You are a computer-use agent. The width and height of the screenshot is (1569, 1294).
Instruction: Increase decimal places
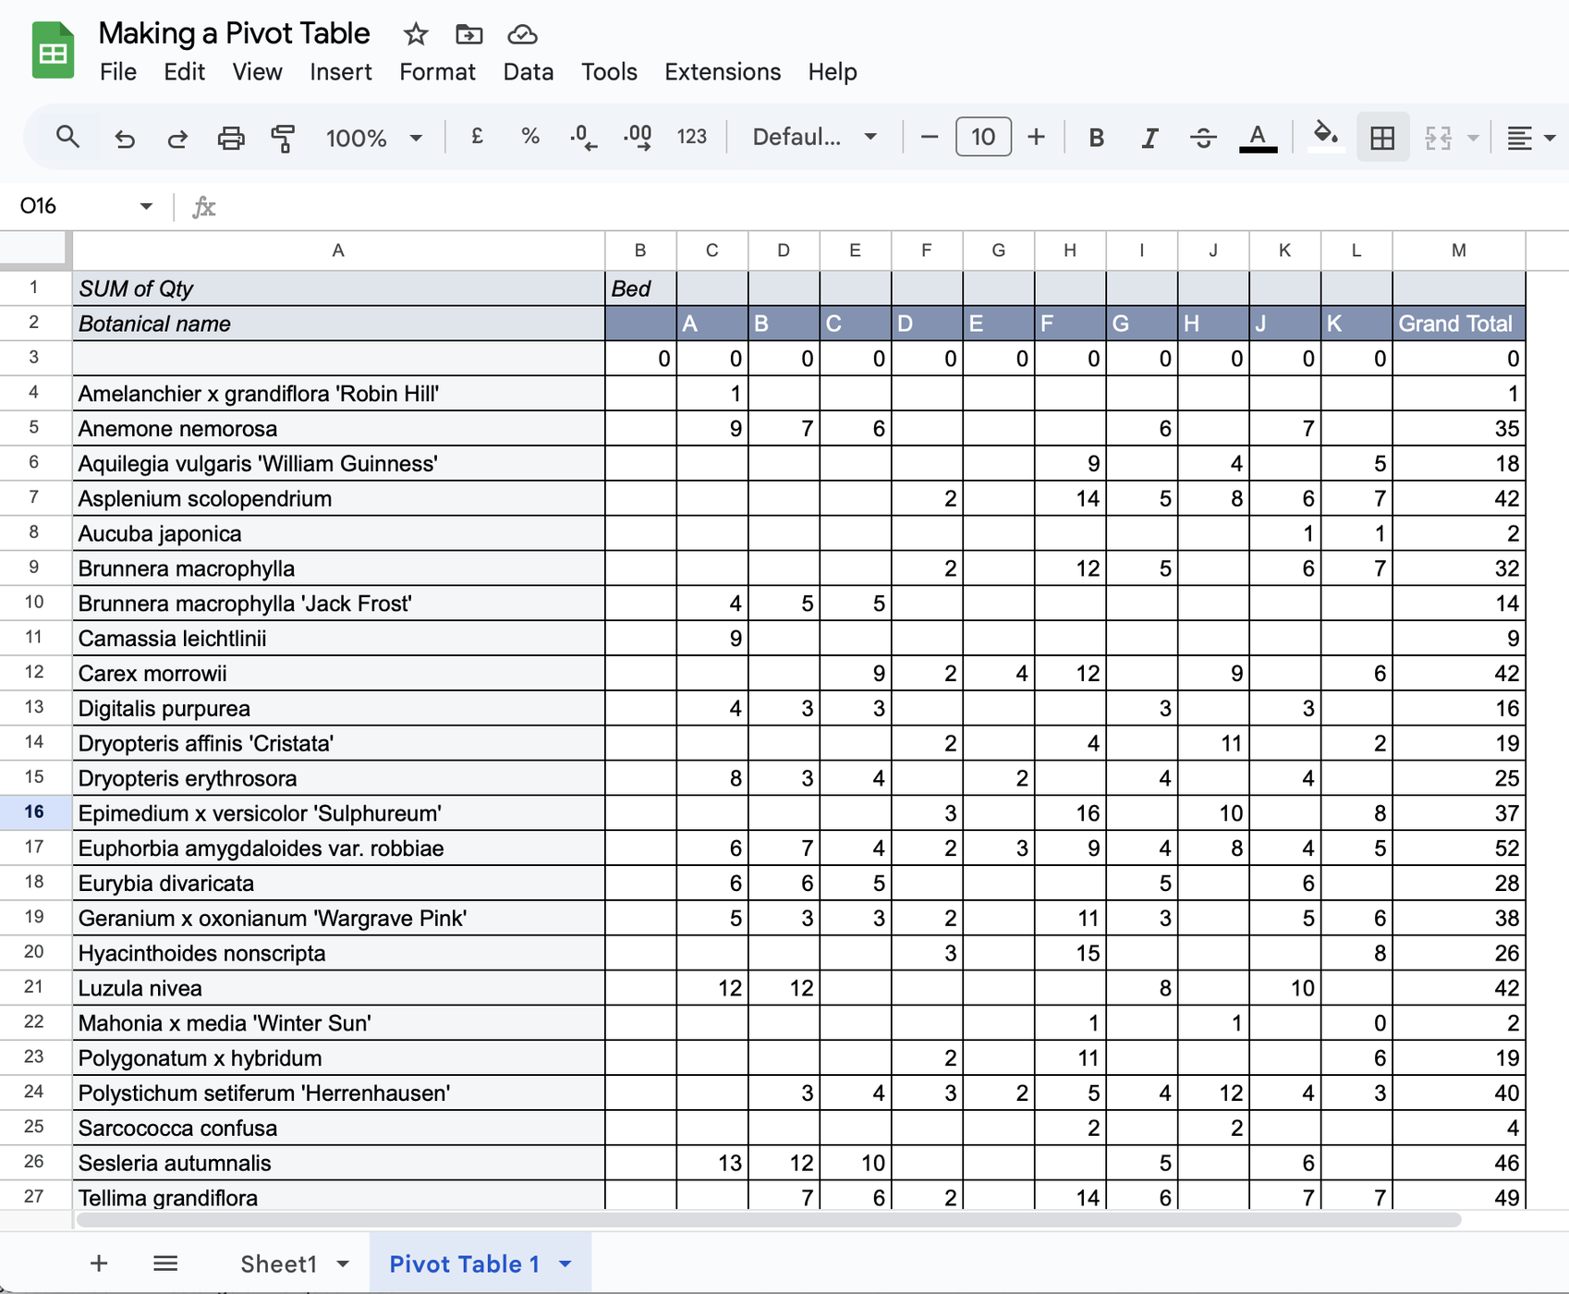[638, 137]
